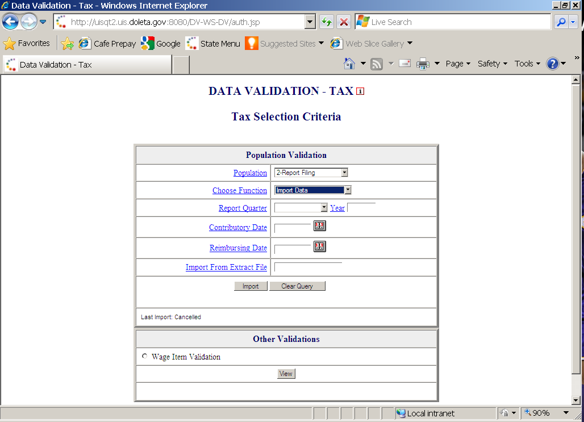Click the View button

(x=286, y=374)
